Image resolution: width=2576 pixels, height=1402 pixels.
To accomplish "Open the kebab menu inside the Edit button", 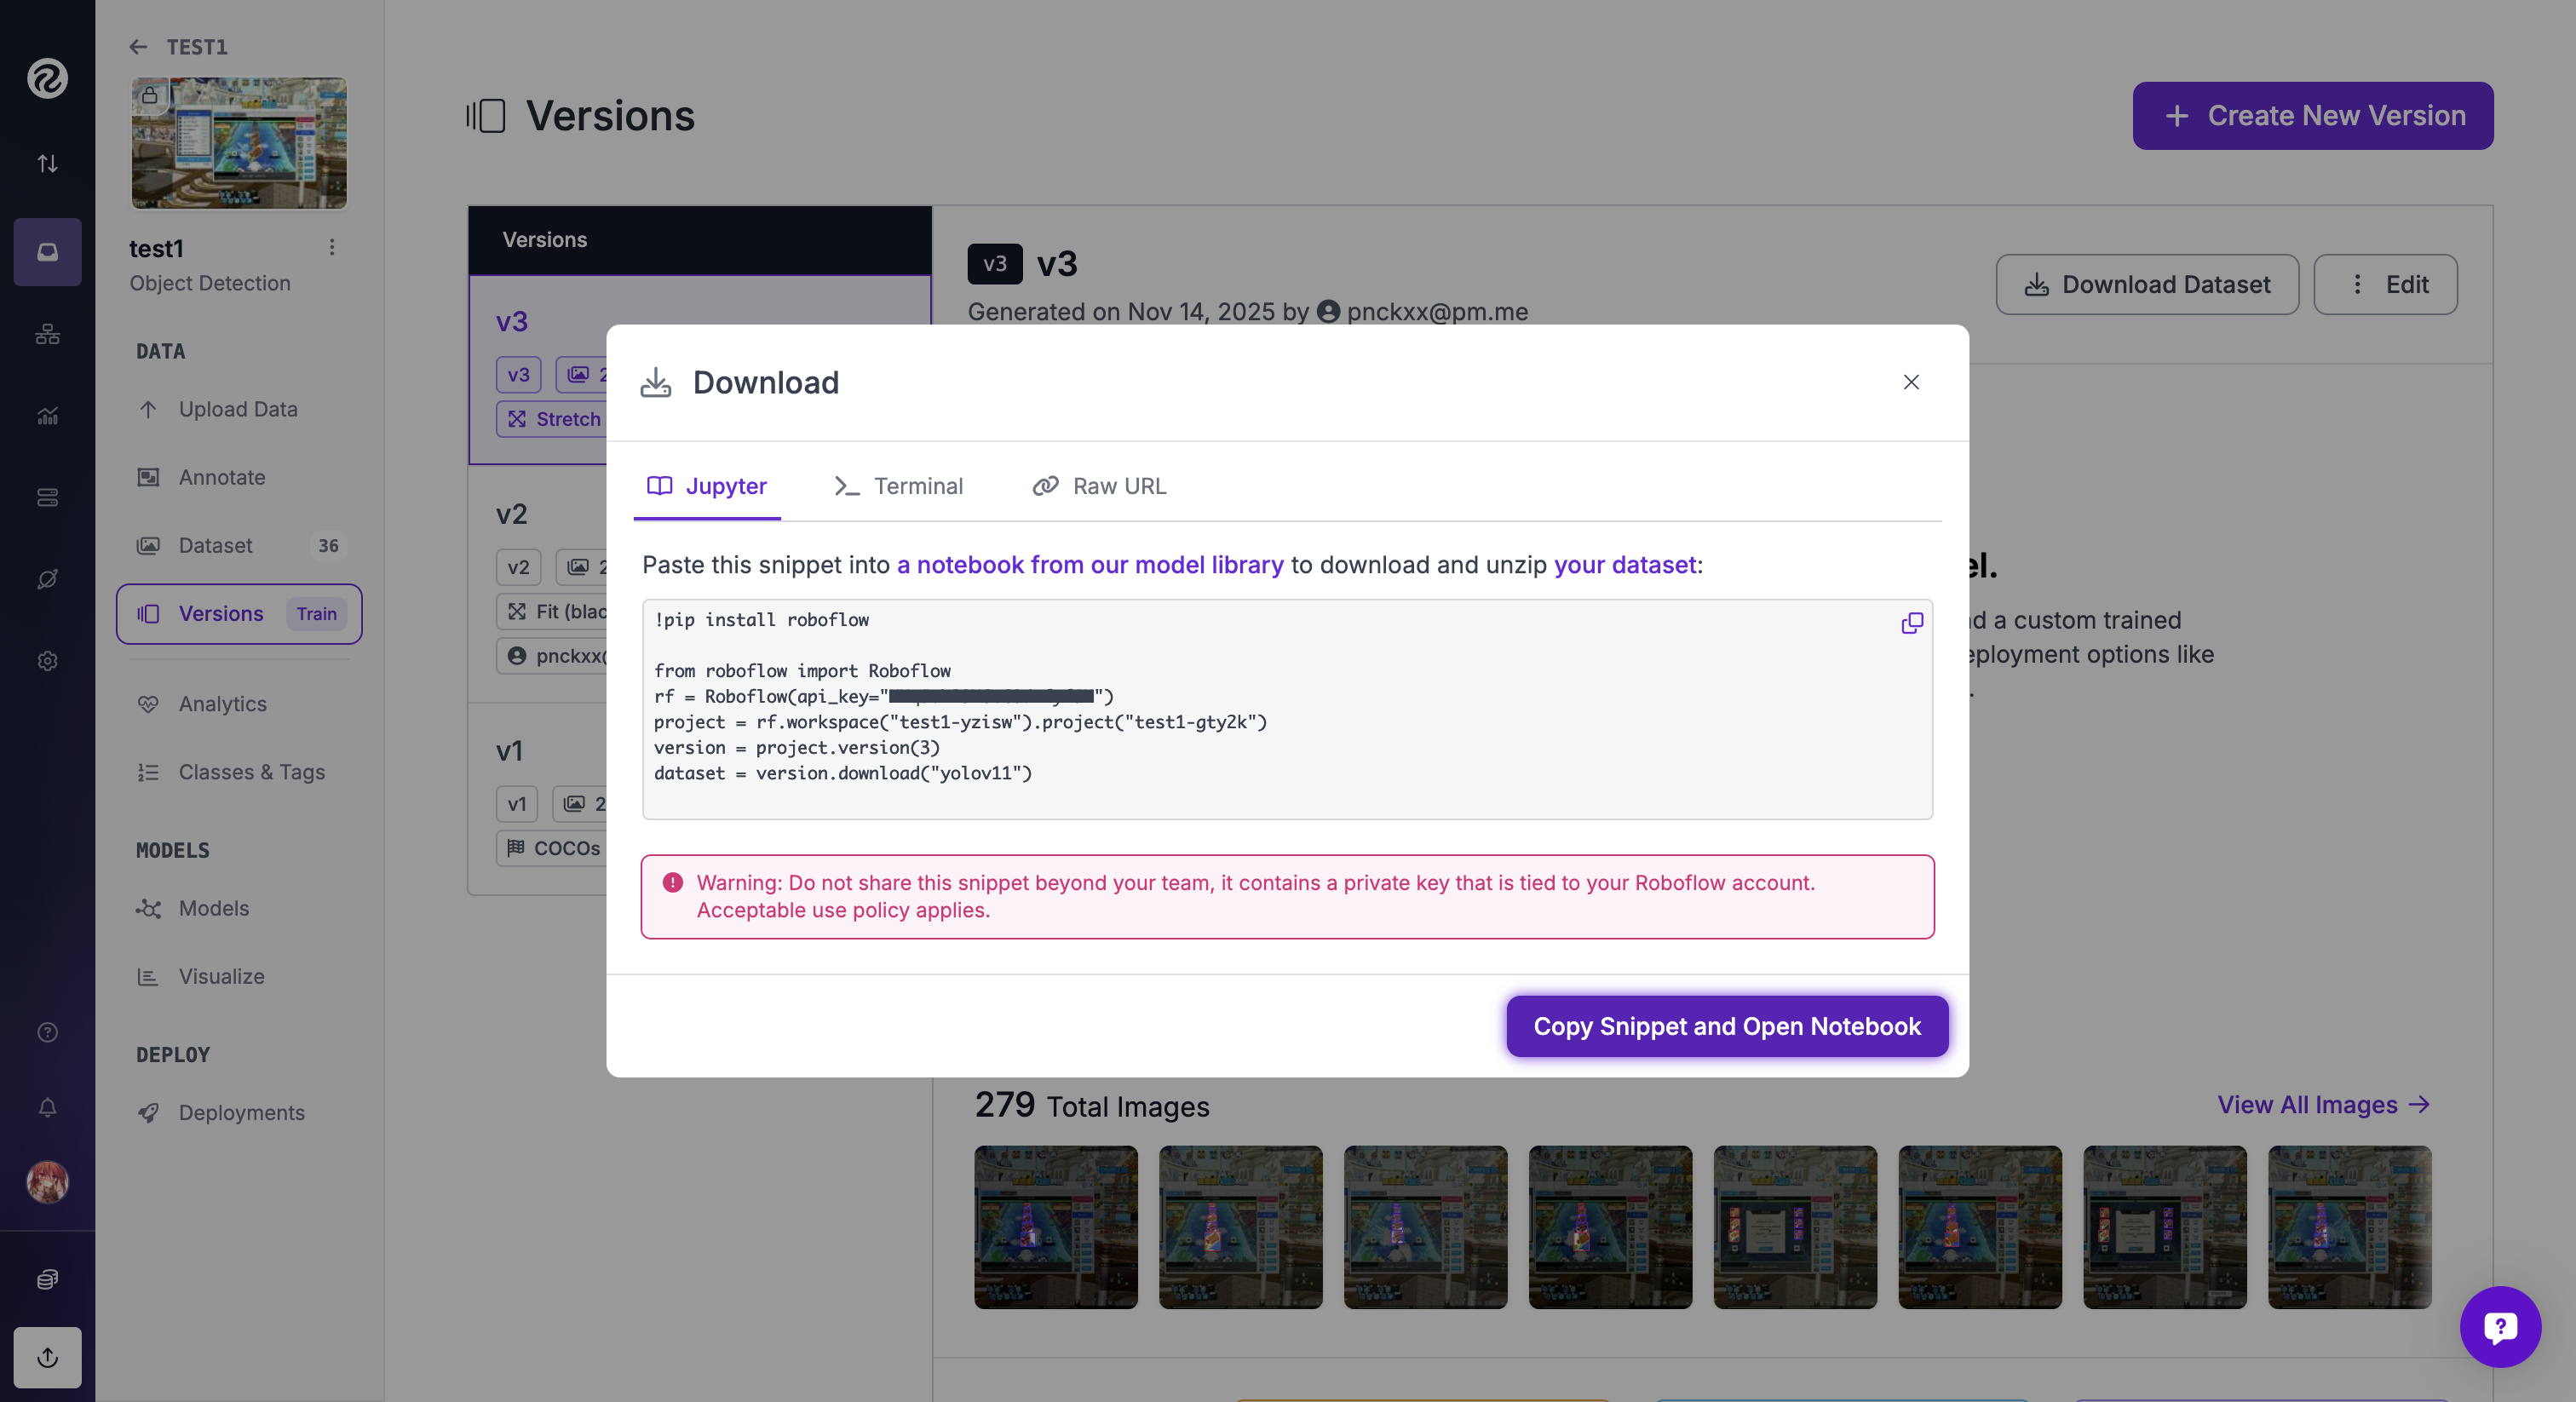I will pyautogui.click(x=2357, y=284).
